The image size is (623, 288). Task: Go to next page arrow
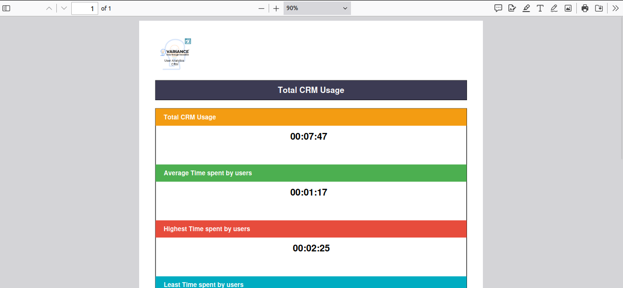click(64, 8)
